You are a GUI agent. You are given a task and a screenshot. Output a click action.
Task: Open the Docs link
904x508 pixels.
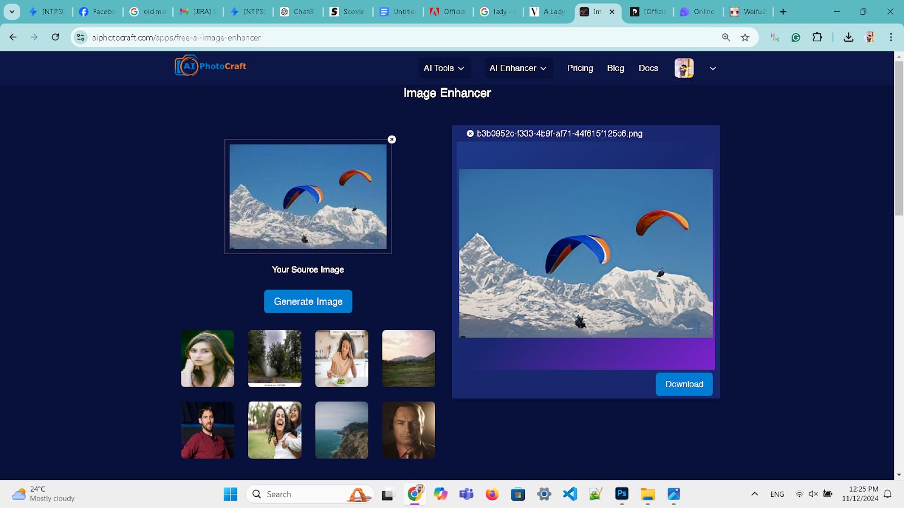point(648,68)
